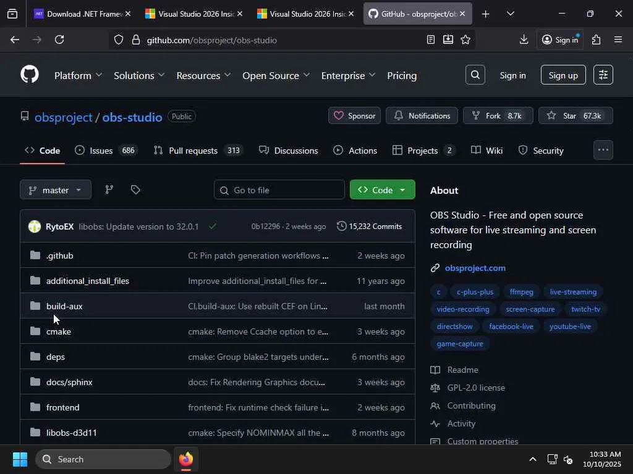
Task: Open the Wiki tab
Action: [x=487, y=151]
